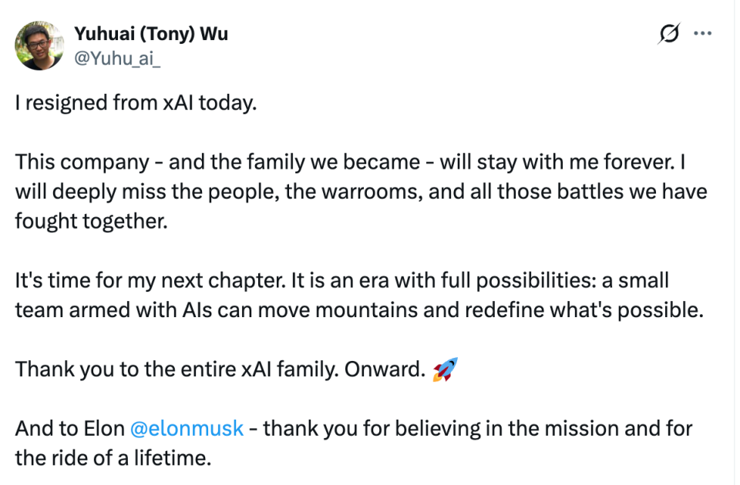Click the tweet text to open detail
The image size is (740, 485).
point(308,191)
